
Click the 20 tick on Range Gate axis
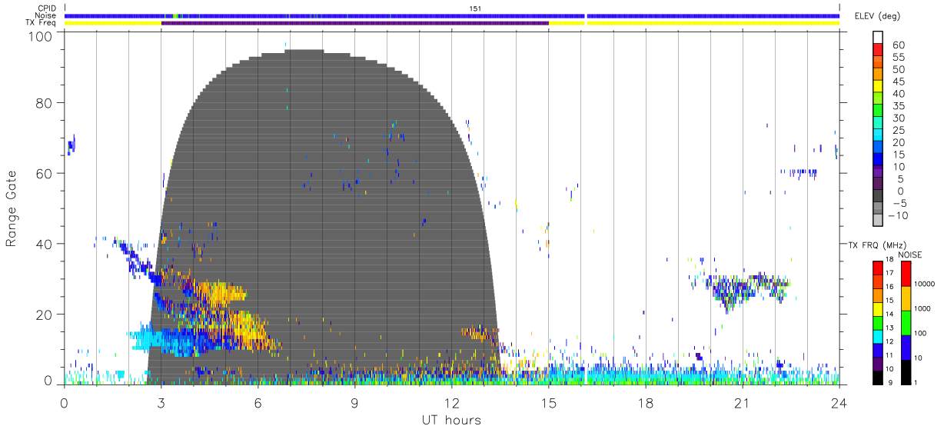click(45, 315)
